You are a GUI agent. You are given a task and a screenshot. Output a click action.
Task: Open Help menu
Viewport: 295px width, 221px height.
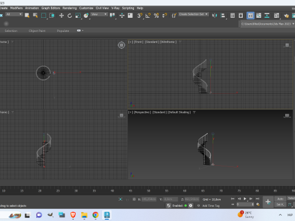[x=140, y=8]
